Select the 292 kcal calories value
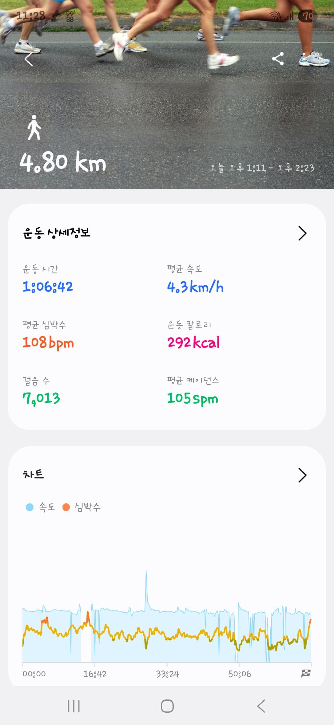334x725 pixels. click(193, 343)
